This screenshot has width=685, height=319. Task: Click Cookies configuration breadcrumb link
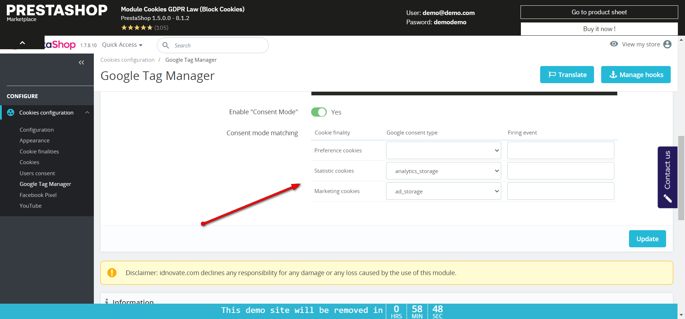(x=127, y=60)
